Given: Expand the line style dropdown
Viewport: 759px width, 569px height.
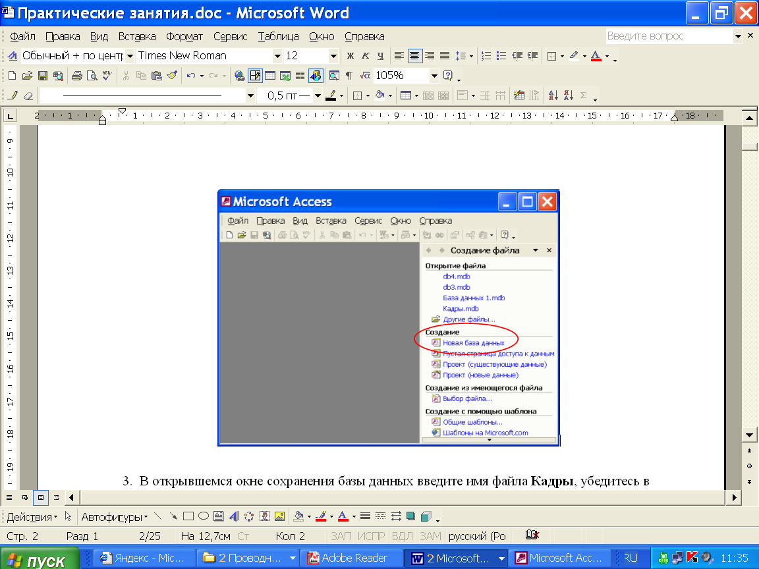Looking at the screenshot, I should pyautogui.click(x=250, y=95).
